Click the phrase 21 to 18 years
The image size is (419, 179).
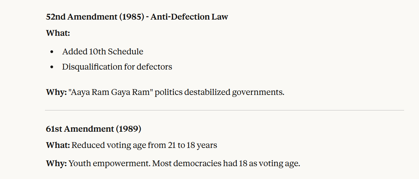click(192, 145)
